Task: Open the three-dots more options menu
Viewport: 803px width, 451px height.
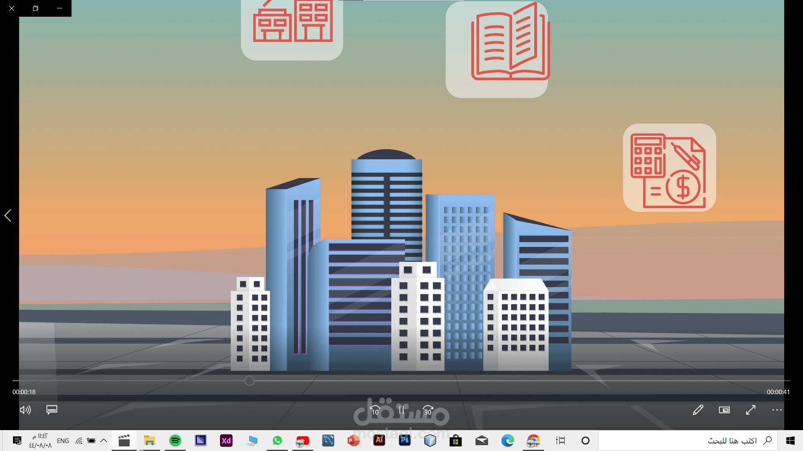Action: [777, 410]
